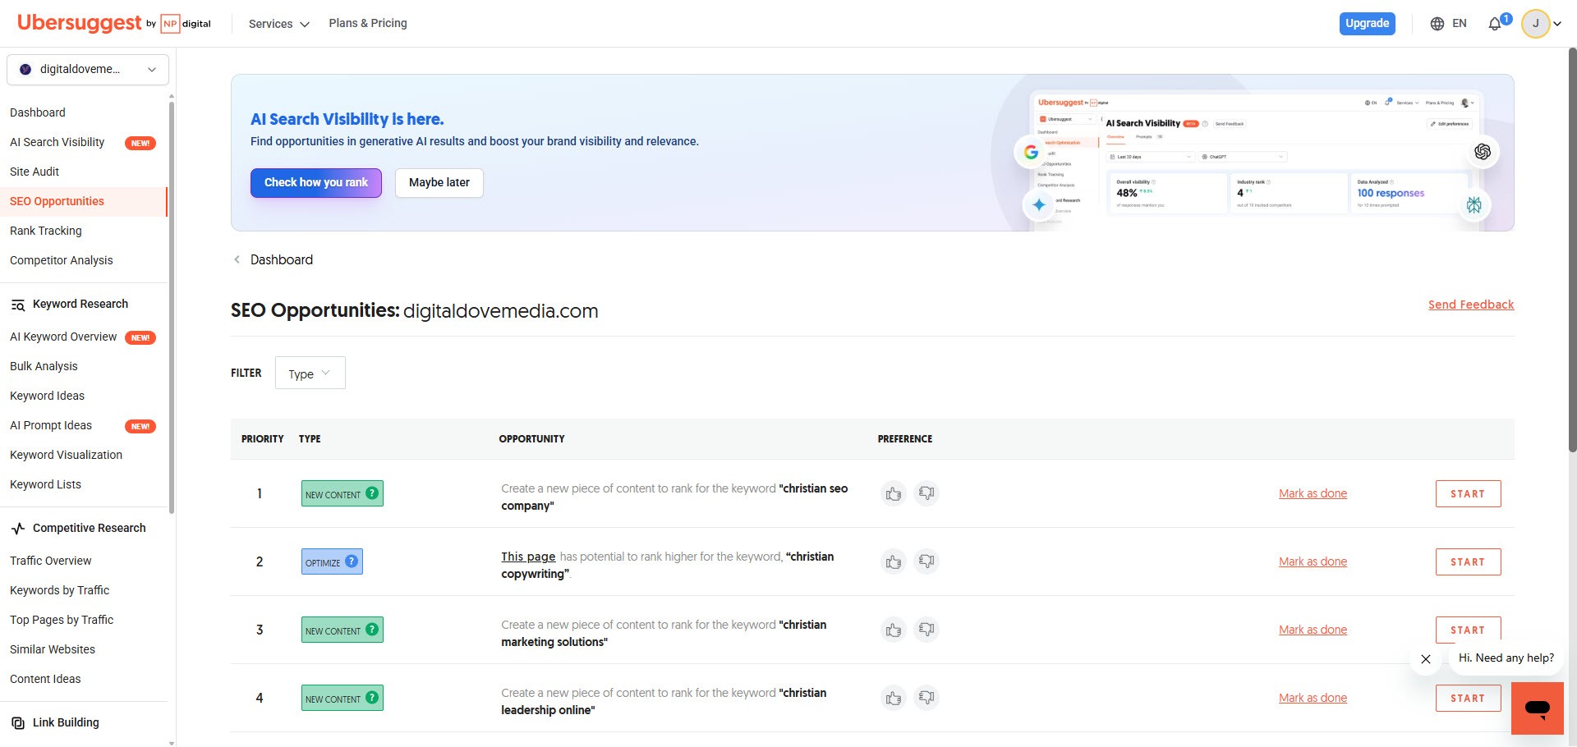
Task: Click the help icon on the Optimize badge
Action: pyautogui.click(x=352, y=561)
